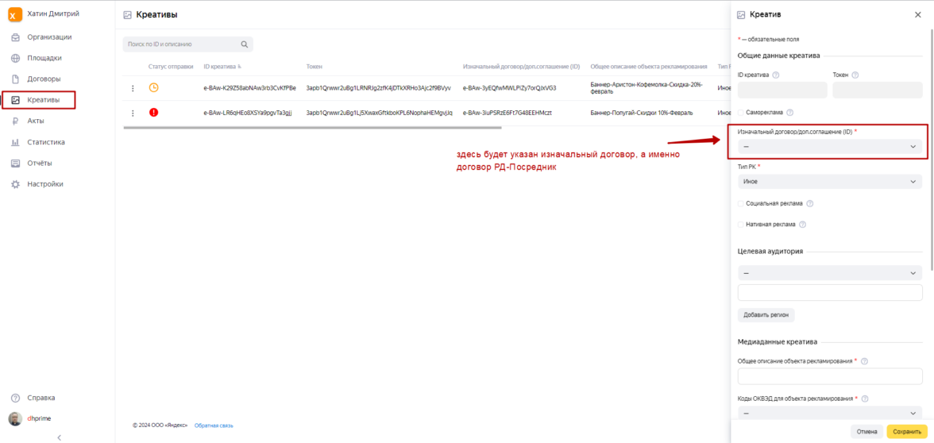Close the Креатив panel with X

917,15
